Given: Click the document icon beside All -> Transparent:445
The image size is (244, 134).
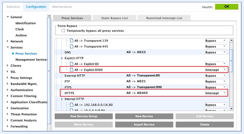Looking at the screenshot, I should 71,46.
